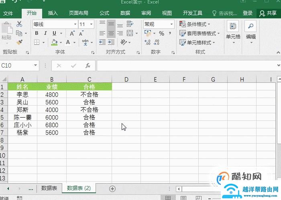Click inside the formula bar

186,66
